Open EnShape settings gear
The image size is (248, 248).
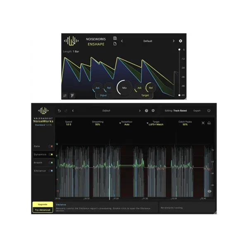181,41
